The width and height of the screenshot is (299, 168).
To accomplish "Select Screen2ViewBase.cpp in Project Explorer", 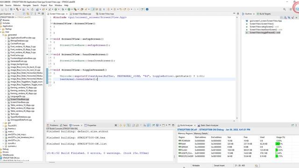I will click(20, 102).
